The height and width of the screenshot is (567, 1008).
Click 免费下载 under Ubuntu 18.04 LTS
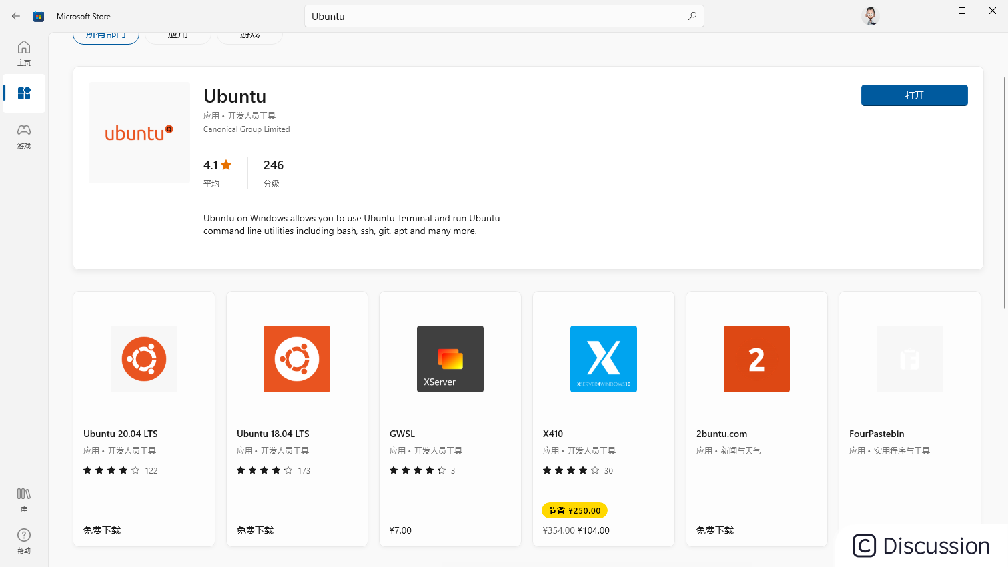coord(255,530)
